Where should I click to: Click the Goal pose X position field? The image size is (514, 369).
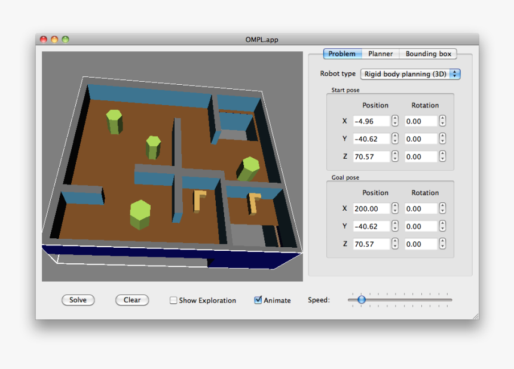[x=371, y=208]
